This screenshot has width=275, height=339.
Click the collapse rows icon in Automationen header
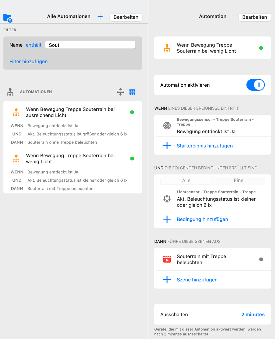point(120,92)
